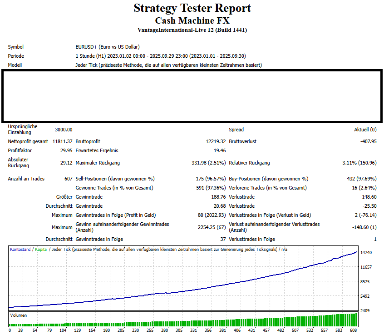This screenshot has width=384, height=335.
Task: Click the Cash Machine FX heading
Action: click(x=192, y=20)
